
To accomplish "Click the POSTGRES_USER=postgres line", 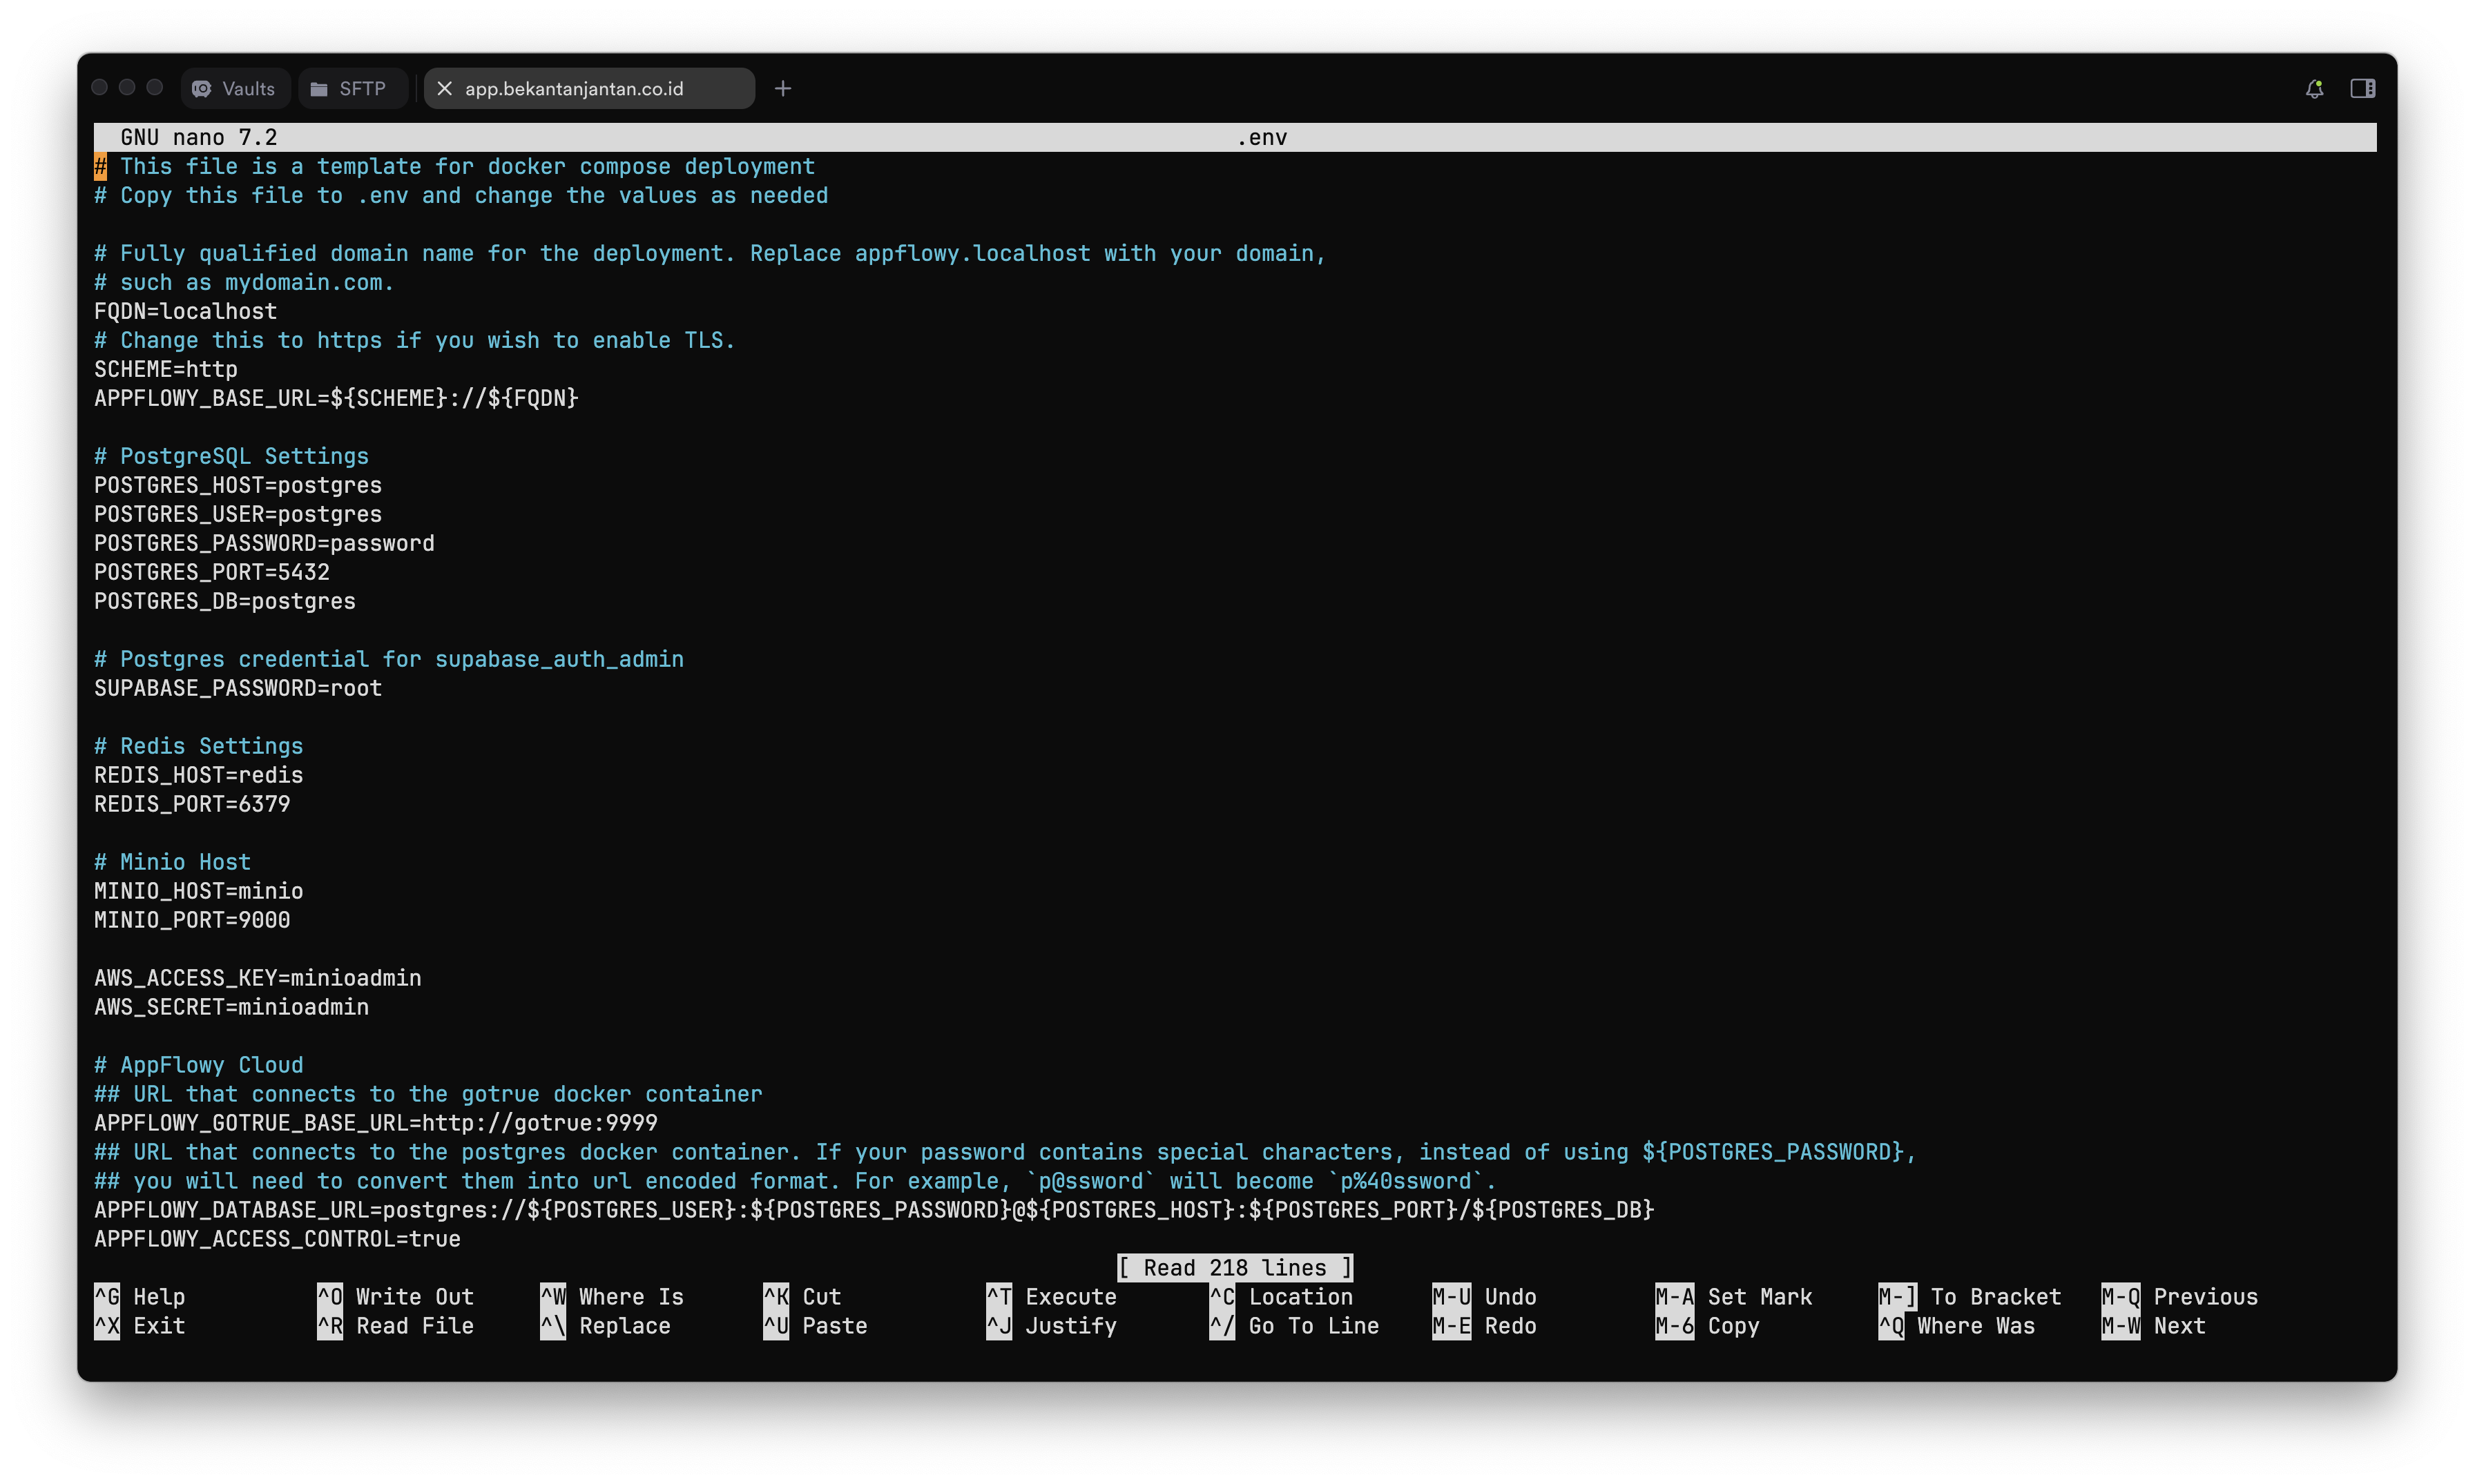I will pyautogui.click(x=238, y=514).
